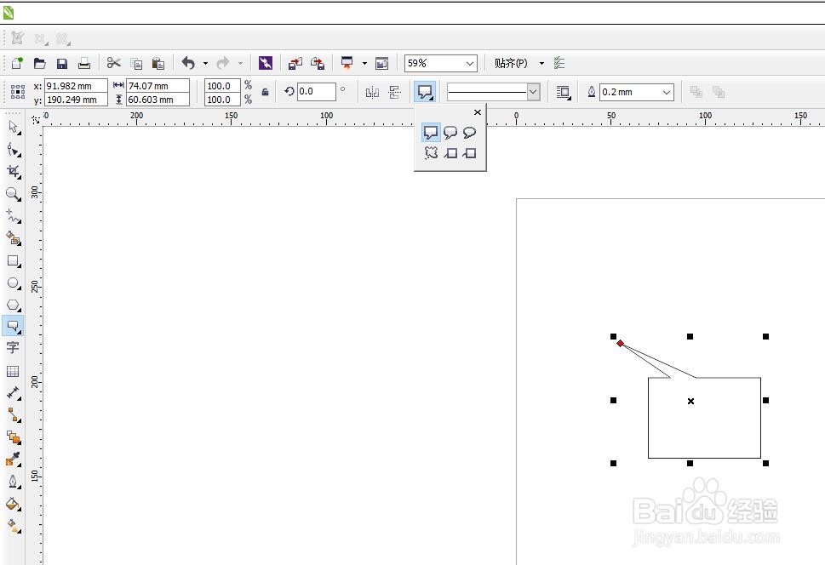The width and height of the screenshot is (825, 565).
Task: Open the options checklist icon
Action: pos(559,64)
